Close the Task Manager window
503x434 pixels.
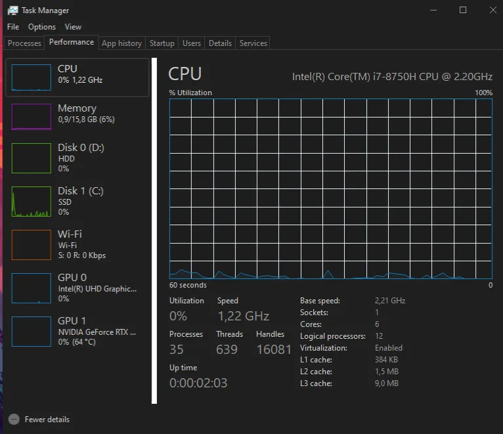[493, 11]
